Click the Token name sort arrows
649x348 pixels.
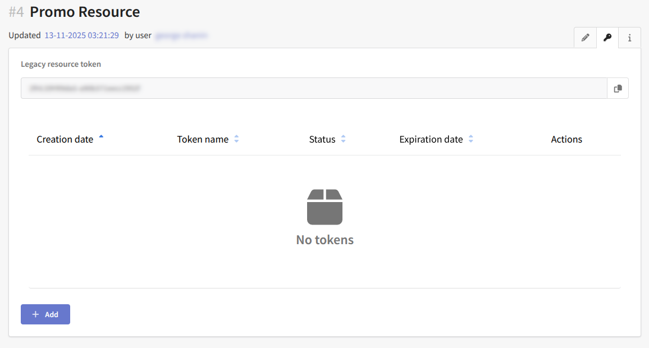point(236,139)
